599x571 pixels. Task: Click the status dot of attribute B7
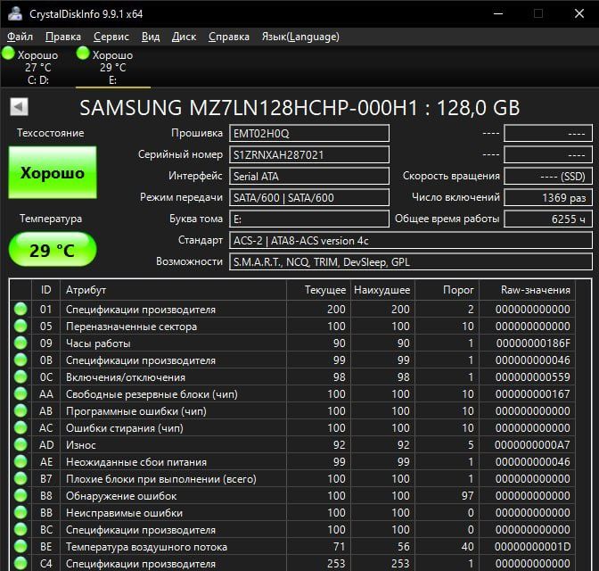[x=21, y=478]
